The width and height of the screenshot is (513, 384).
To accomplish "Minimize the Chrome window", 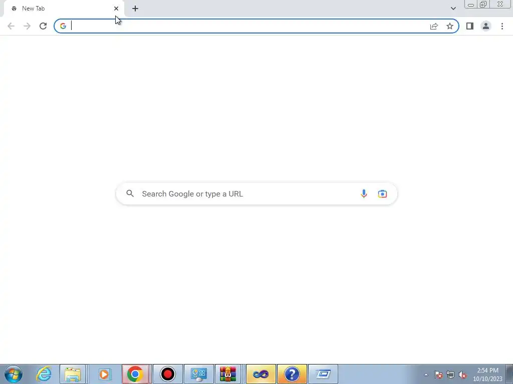I will 471,4.
